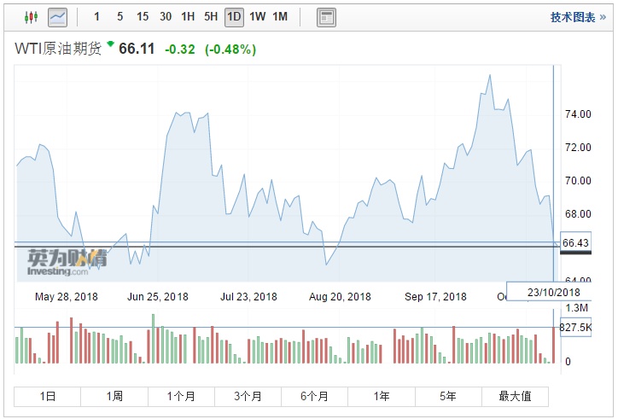Screen dimensions: 618x419
Task: Click the 66.43 crosshair price label
Action: coord(575,242)
